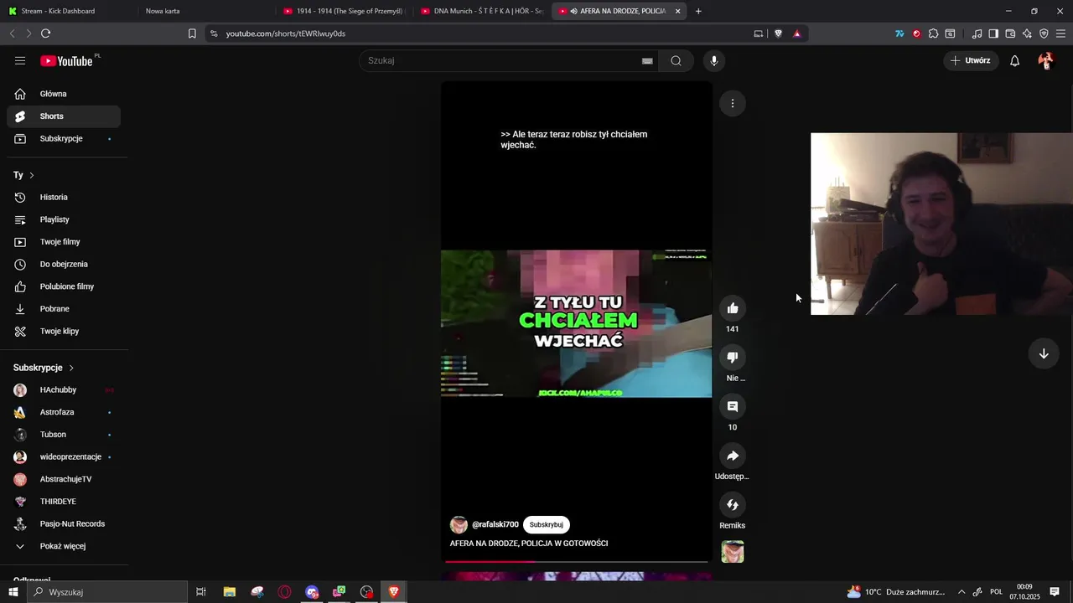
Task: Share the short via Udostępnij
Action: (733, 456)
